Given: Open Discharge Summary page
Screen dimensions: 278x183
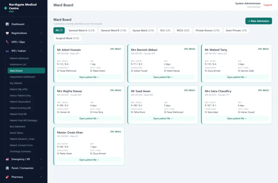Looking at the screenshot, I should pyautogui.click(x=26, y=152).
